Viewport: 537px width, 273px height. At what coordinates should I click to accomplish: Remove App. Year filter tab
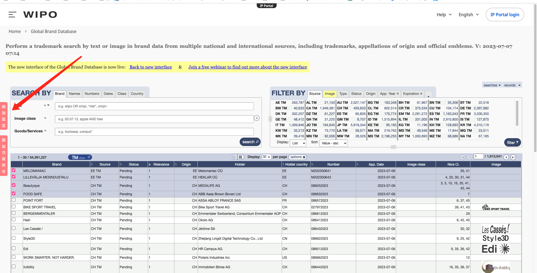click(398, 94)
